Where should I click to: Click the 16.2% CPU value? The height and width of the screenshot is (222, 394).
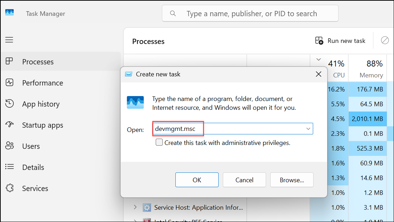(x=336, y=89)
